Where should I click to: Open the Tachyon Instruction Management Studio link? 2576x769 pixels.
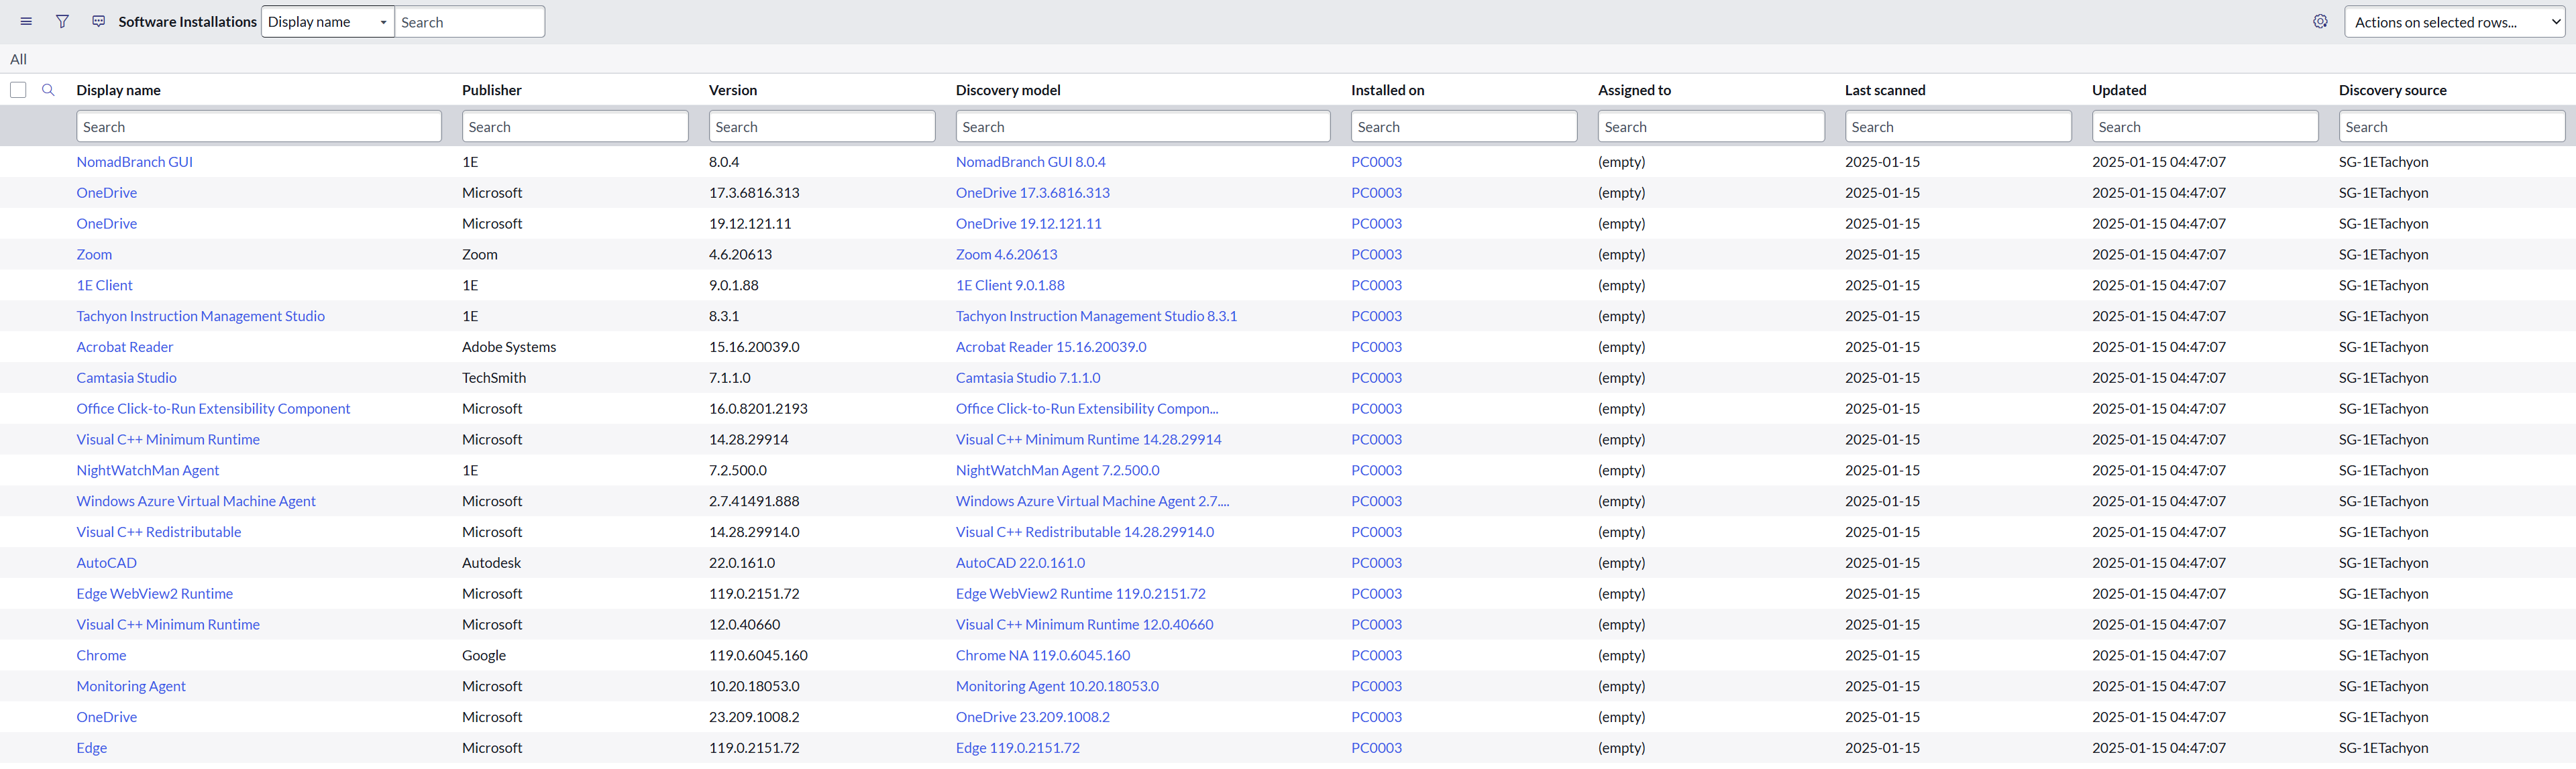[x=200, y=316]
